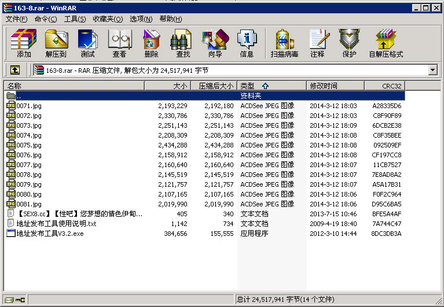This screenshot has width=444, height=307.
Task: Sort by the 大小 column header
Action: 168,86
